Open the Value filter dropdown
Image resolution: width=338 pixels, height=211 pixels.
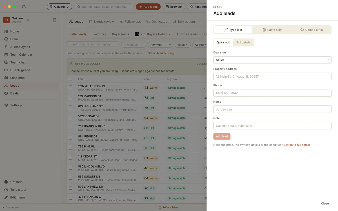click(x=183, y=45)
